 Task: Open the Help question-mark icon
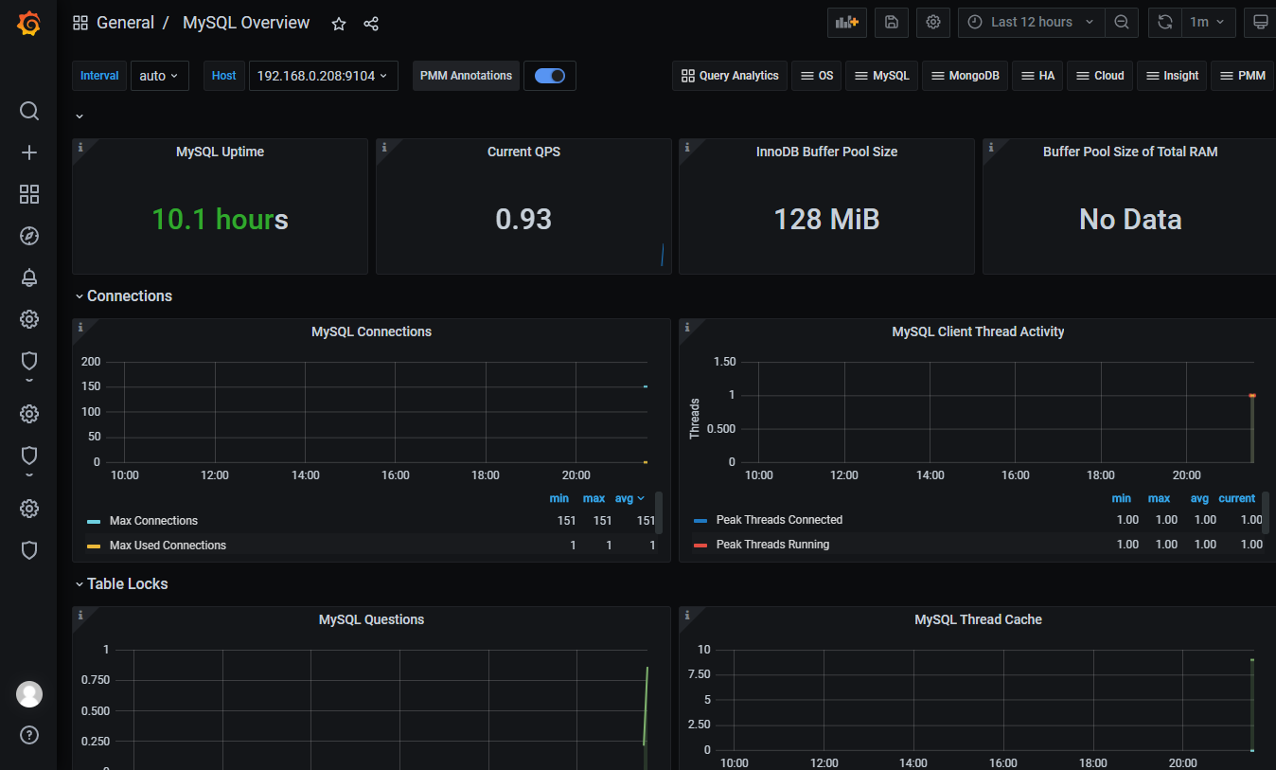click(29, 735)
